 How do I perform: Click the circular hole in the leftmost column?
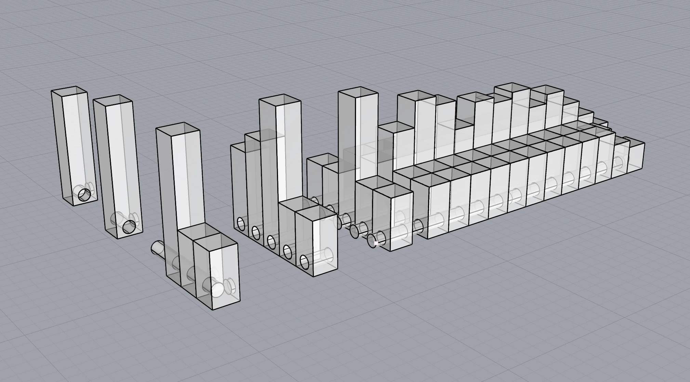point(84,195)
